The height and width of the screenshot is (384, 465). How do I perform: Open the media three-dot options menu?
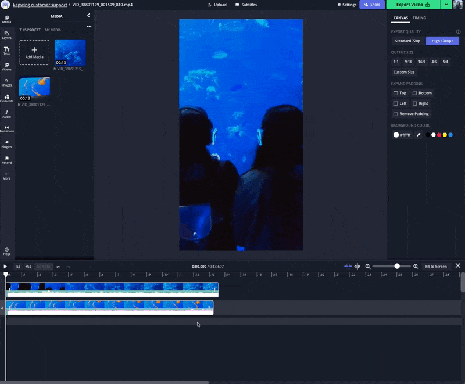coord(89,26)
